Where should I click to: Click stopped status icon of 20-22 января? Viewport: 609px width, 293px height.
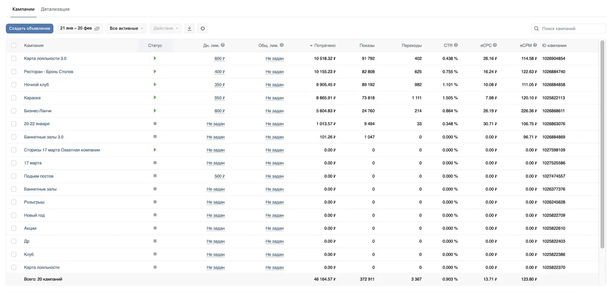[x=155, y=124]
